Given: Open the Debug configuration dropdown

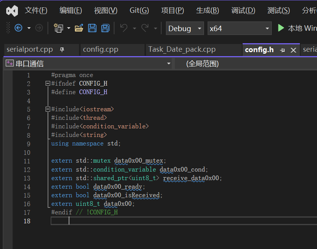Looking at the screenshot, I should 185,28.
